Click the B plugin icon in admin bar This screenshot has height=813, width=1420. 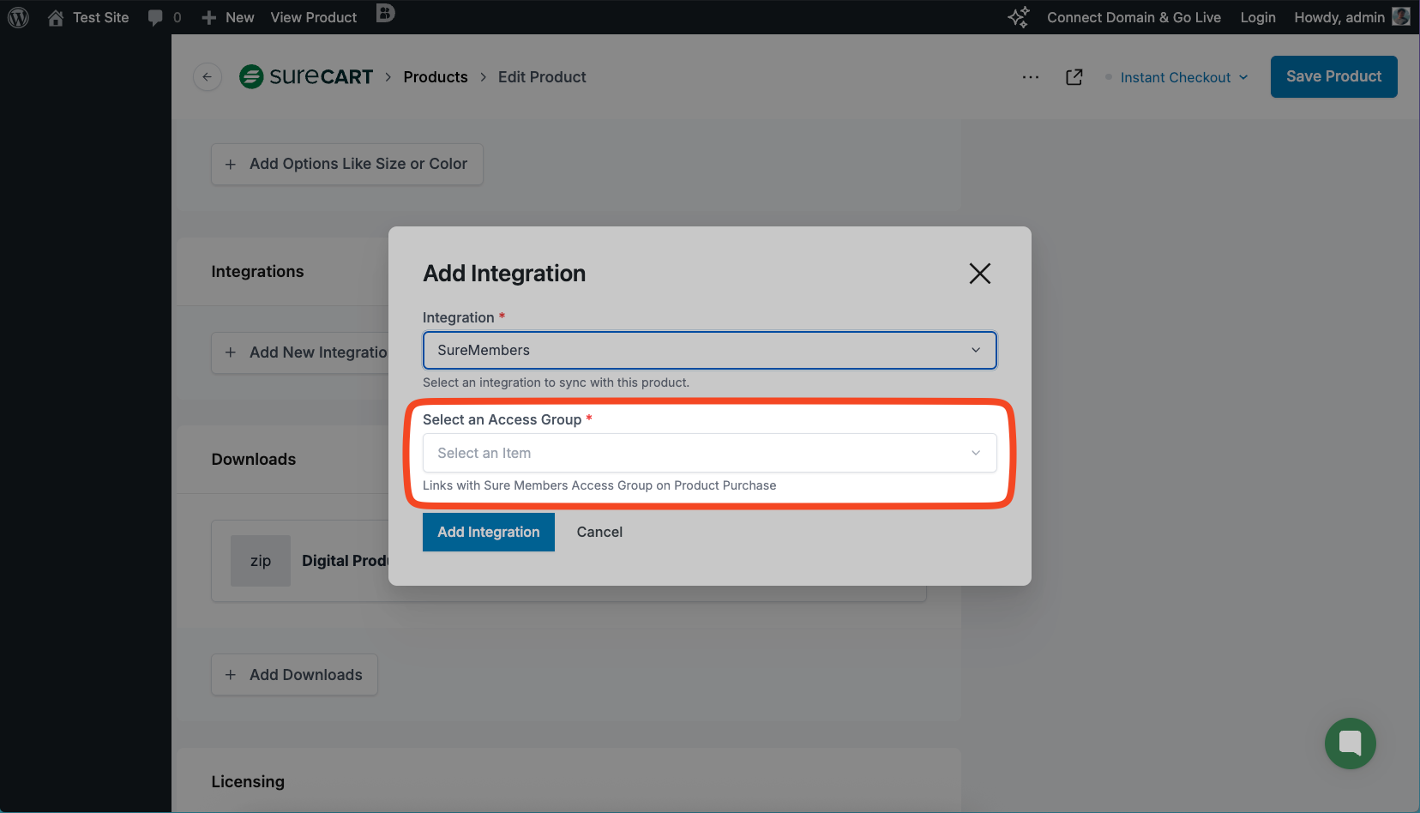(x=386, y=13)
